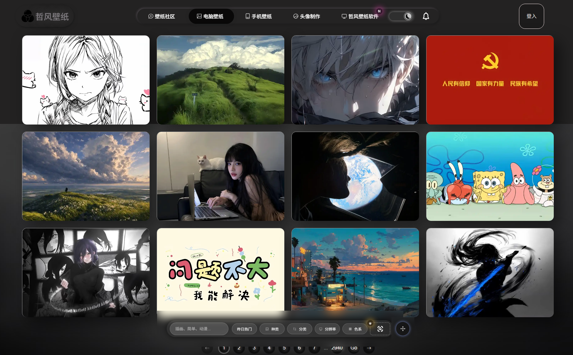
Task: Focus the 插画、简单、动漫 search field
Action: [199, 329]
